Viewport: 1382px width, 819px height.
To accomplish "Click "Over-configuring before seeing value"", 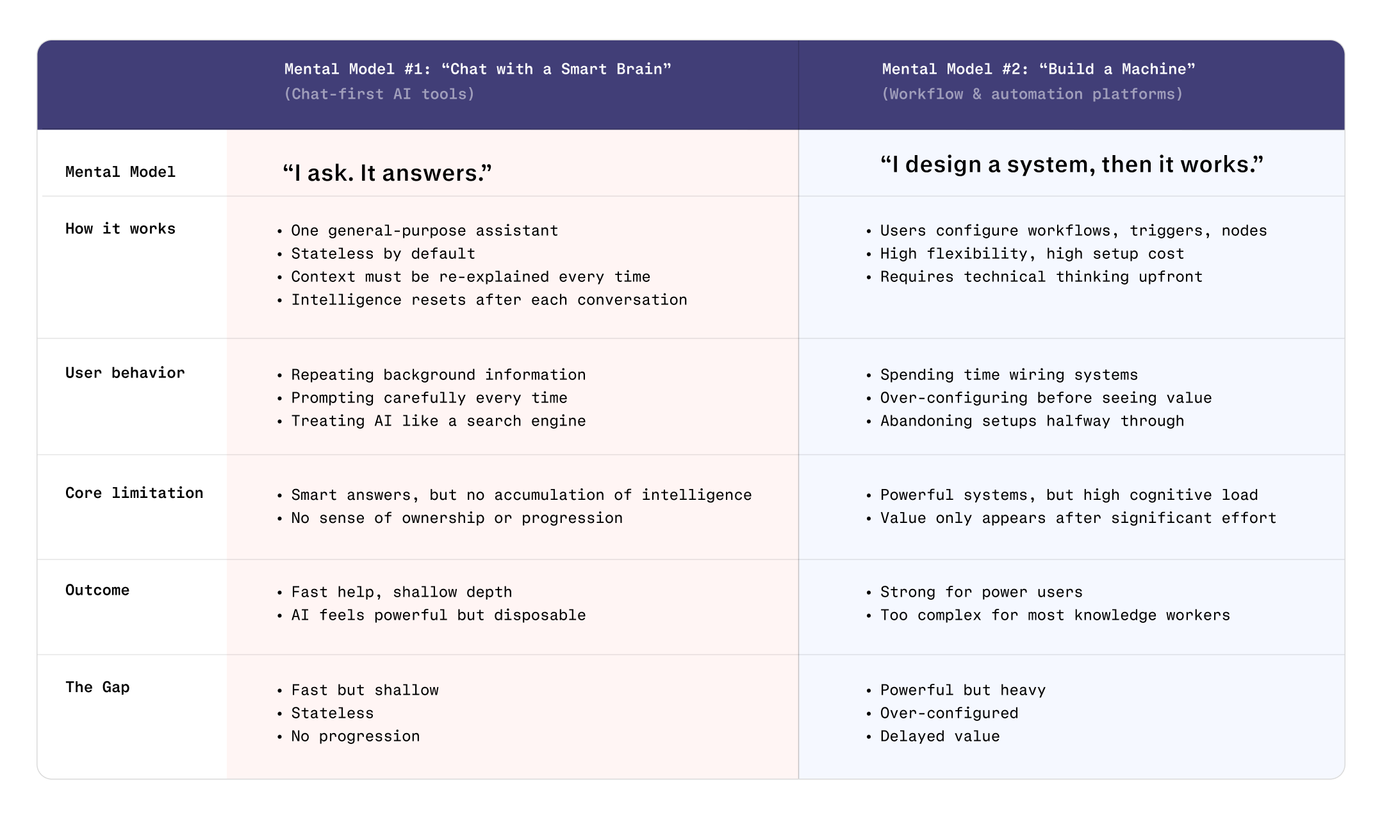I will (x=1046, y=398).
